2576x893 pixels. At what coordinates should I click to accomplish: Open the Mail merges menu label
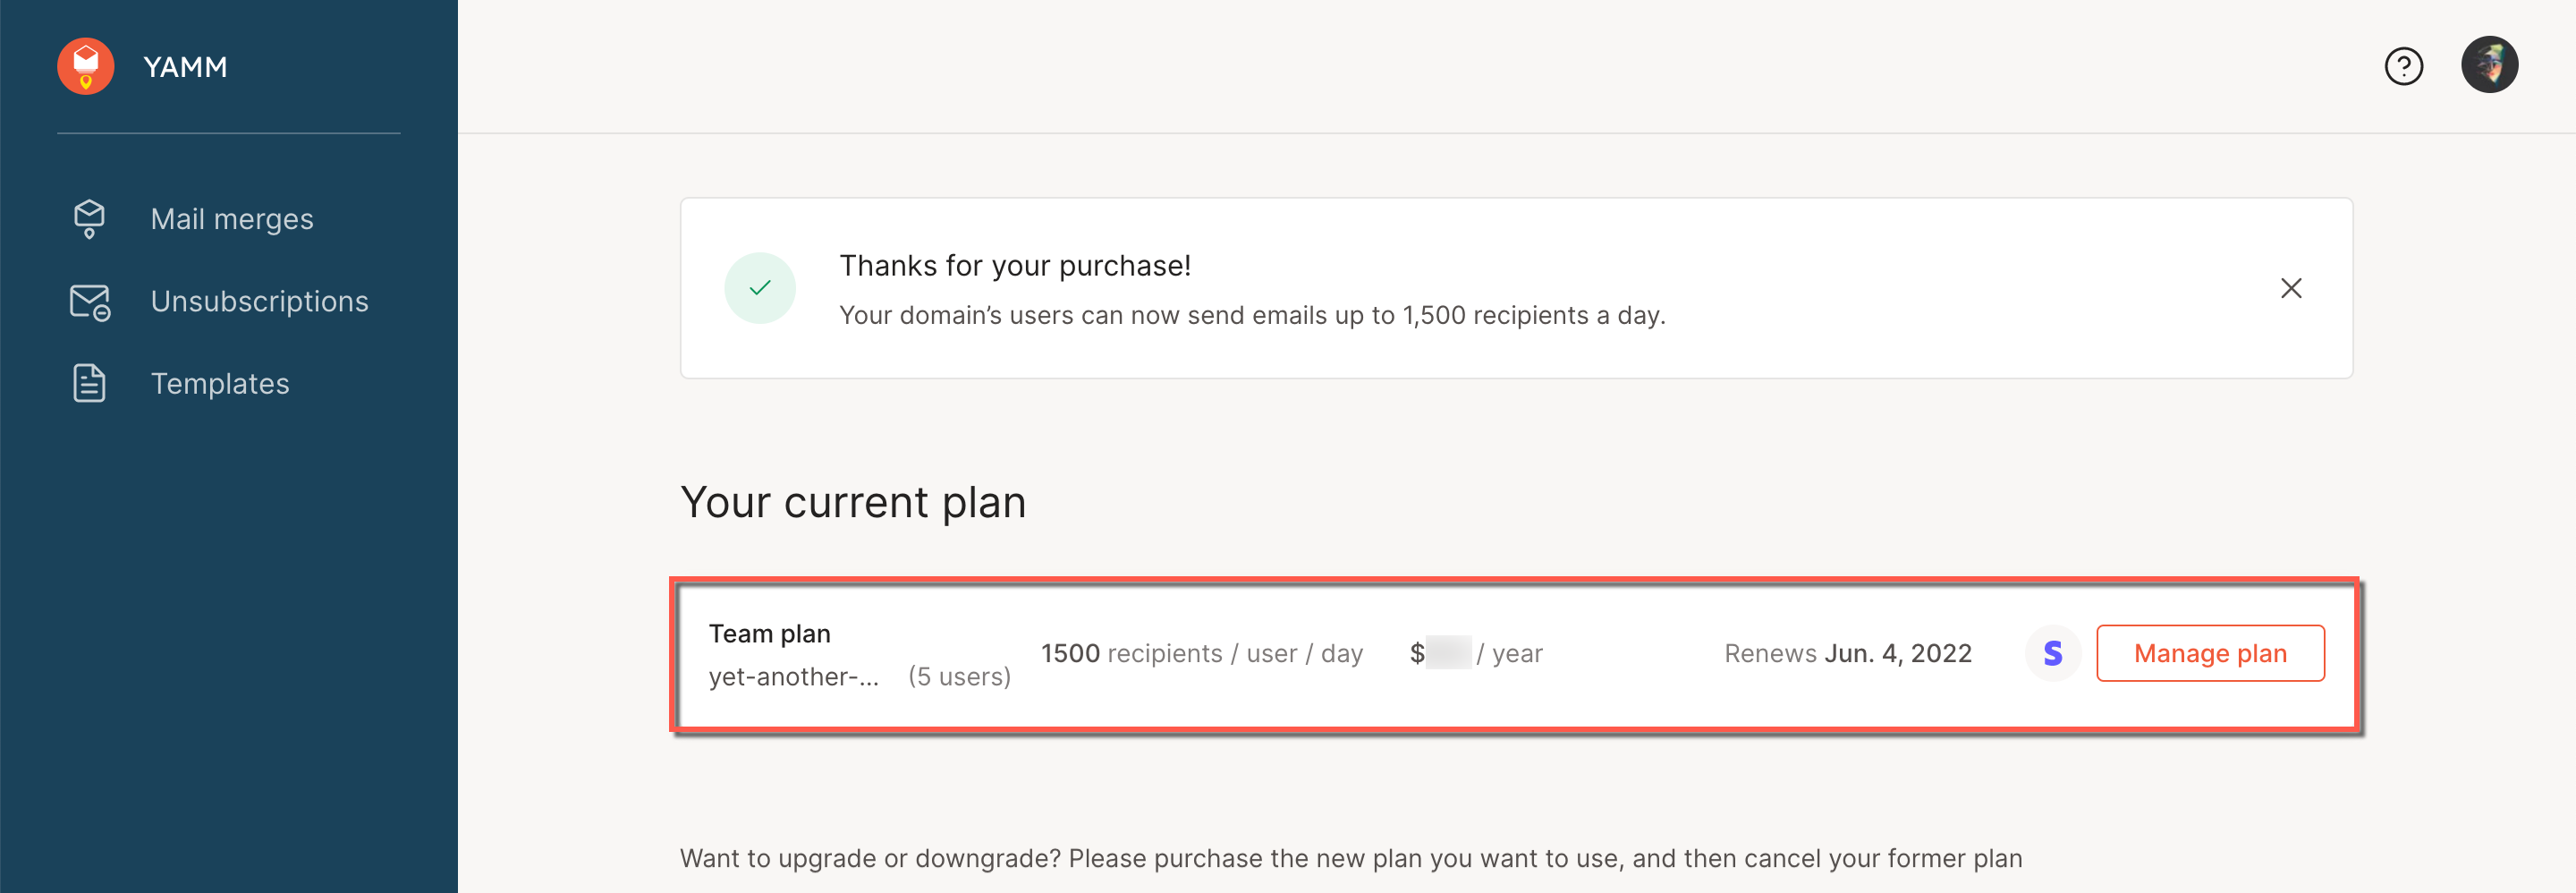click(232, 219)
